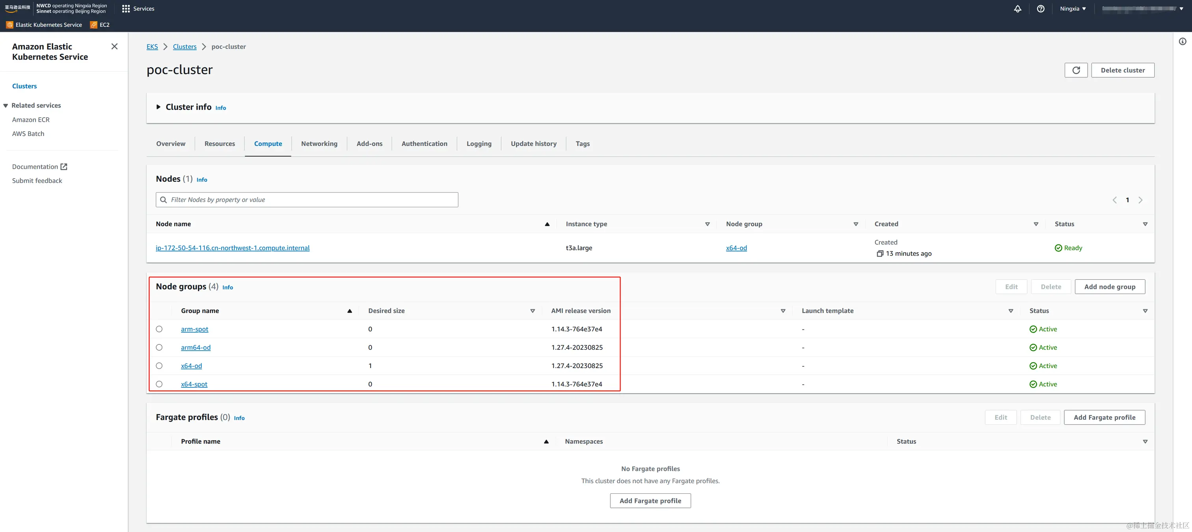This screenshot has width=1192, height=532.
Task: Open Node group column sort dropdown
Action: click(x=856, y=224)
